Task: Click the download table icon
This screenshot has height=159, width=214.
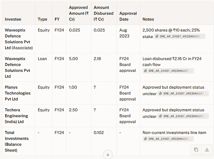Action: (207, 149)
